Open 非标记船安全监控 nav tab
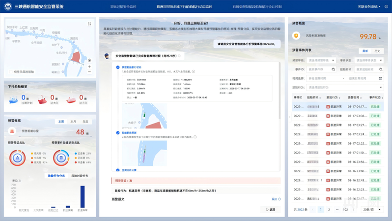Screen dimensions: 392x221 click(123, 7)
